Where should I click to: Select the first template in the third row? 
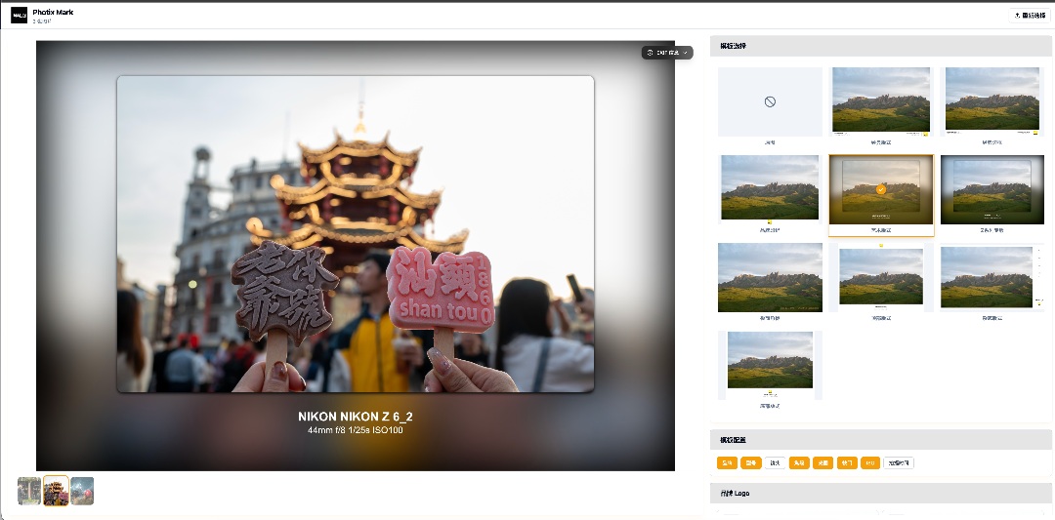coord(770,278)
